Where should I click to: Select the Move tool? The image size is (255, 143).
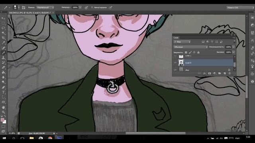3,18
